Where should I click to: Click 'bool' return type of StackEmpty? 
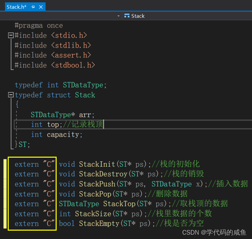click(67, 224)
